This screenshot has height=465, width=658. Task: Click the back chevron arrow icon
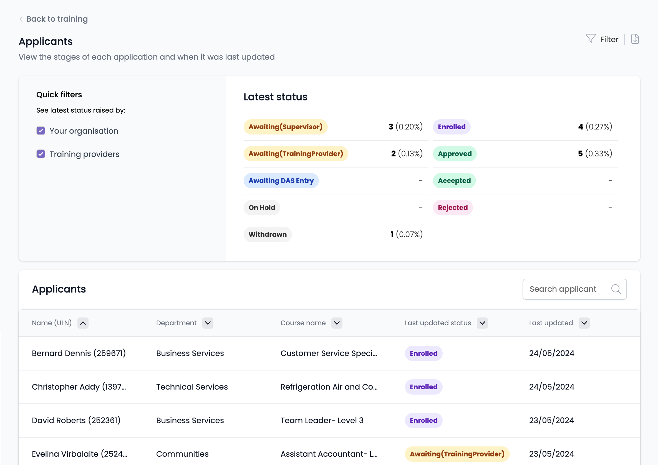[x=21, y=19]
